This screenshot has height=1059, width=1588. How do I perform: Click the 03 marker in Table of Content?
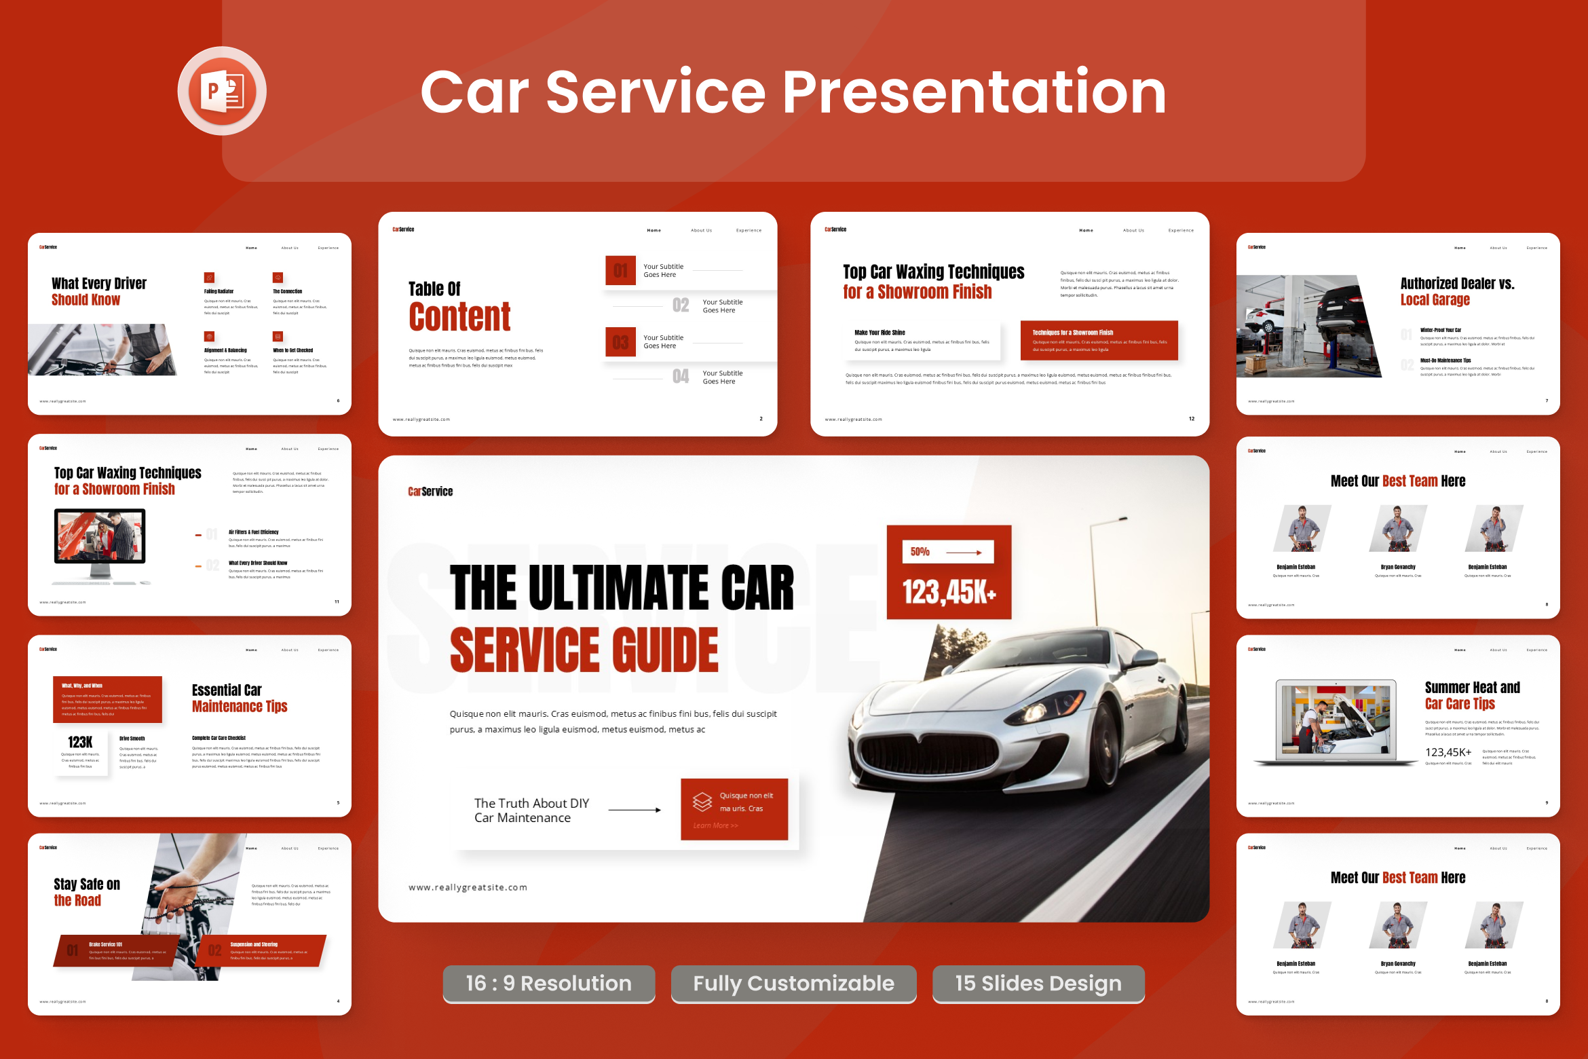click(x=620, y=341)
